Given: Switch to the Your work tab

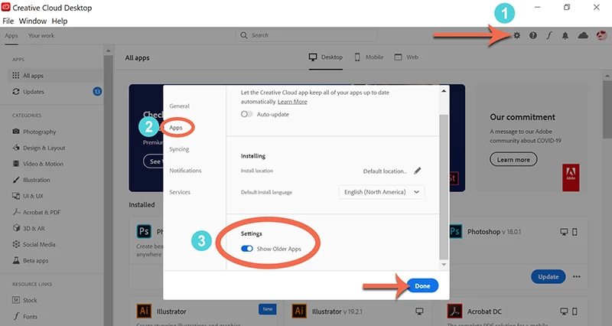Looking at the screenshot, I should [41, 35].
